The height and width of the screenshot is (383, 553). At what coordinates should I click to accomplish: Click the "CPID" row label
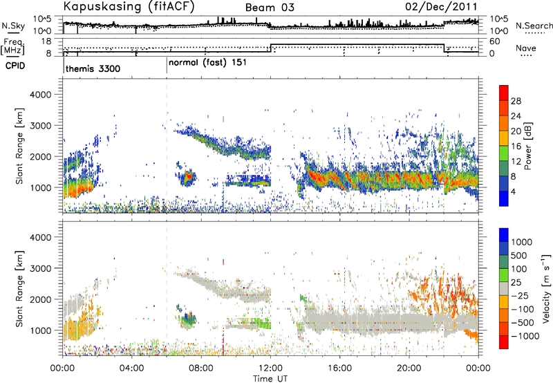tap(15, 66)
